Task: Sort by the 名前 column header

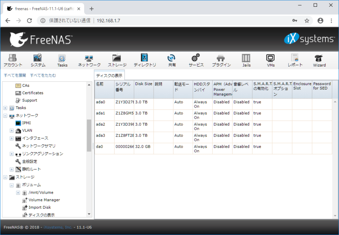Action: tap(104, 90)
